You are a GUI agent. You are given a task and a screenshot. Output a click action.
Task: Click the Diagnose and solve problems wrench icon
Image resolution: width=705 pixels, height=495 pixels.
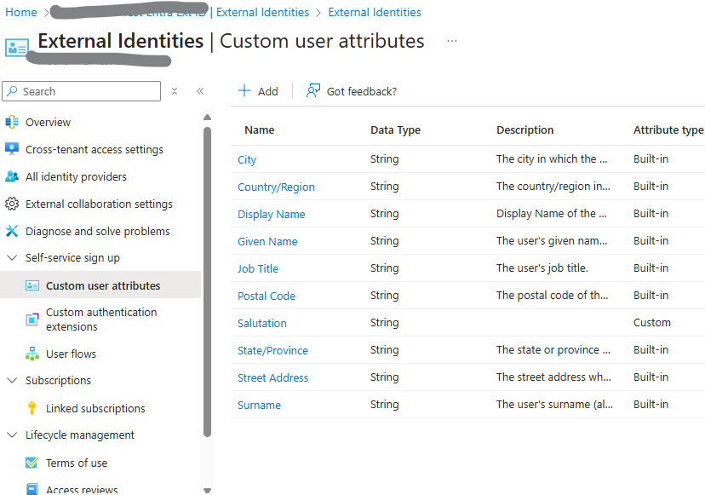(x=12, y=231)
